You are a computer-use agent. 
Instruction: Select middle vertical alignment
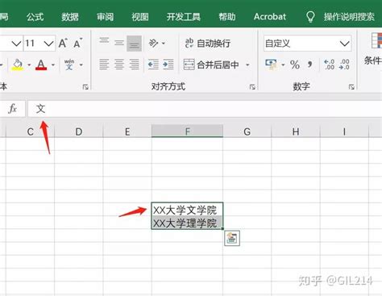(x=119, y=43)
